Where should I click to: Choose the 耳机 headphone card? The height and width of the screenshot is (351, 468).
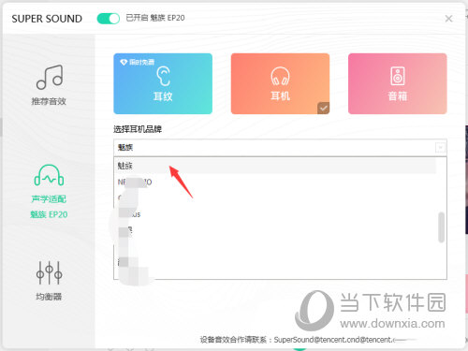click(280, 83)
